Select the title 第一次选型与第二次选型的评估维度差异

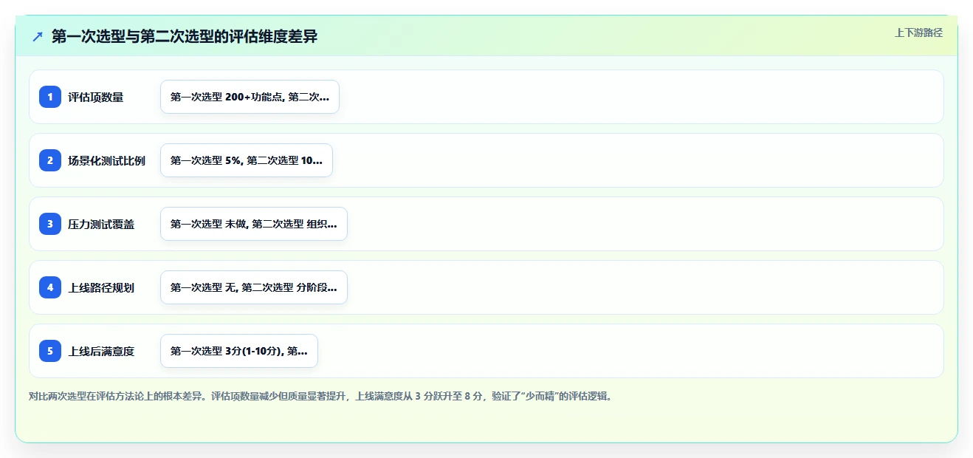pos(185,36)
